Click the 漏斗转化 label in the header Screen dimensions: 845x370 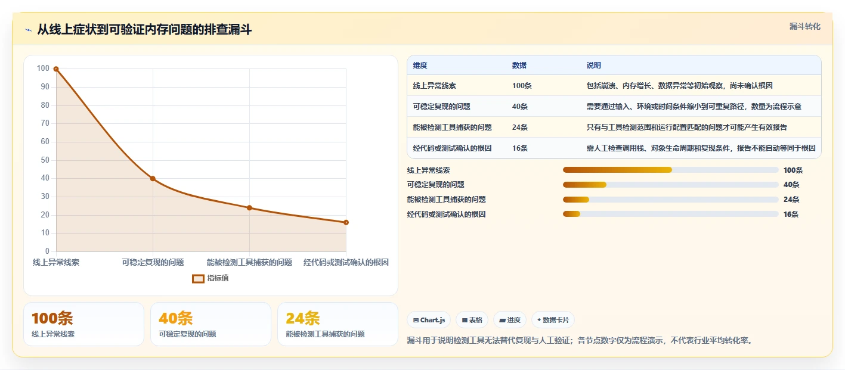pos(805,26)
